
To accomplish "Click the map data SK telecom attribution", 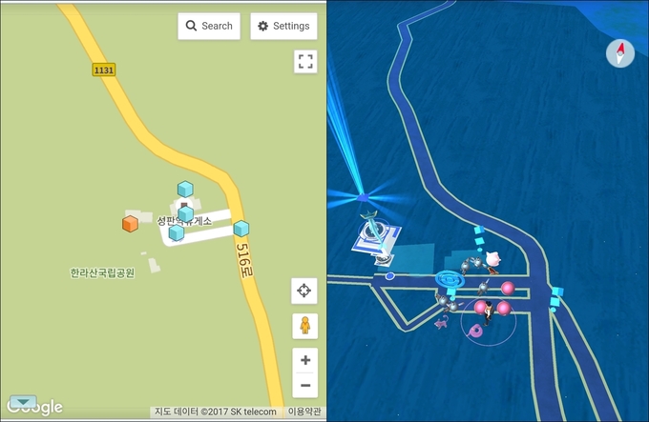I will (216, 412).
